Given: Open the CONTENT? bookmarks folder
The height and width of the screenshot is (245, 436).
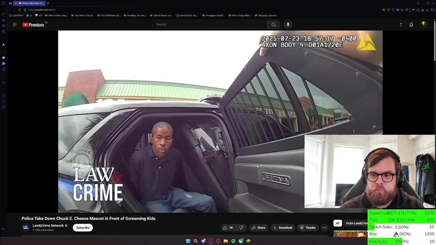Looking at the screenshot, I should pyautogui.click(x=16, y=15).
